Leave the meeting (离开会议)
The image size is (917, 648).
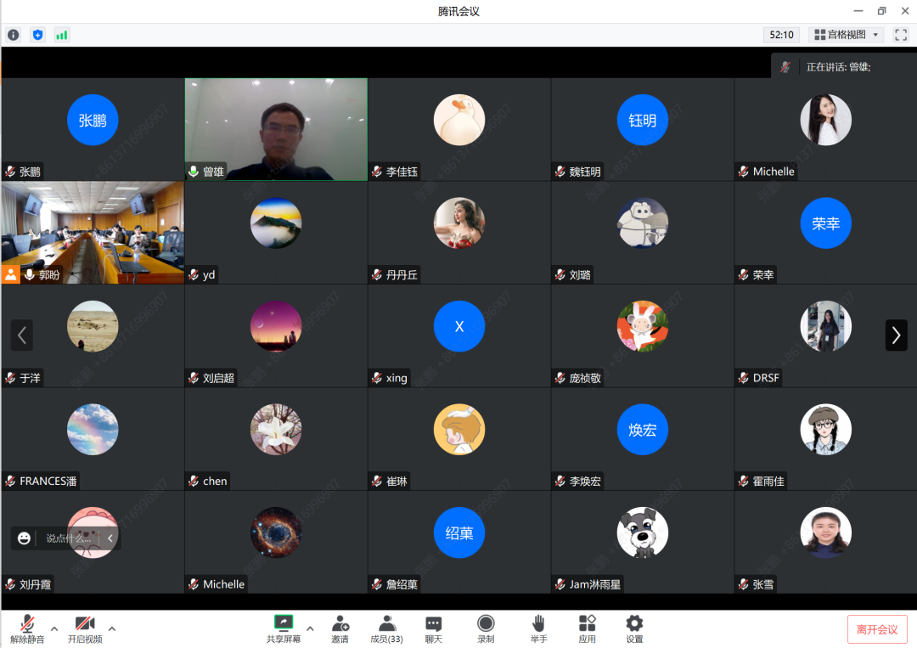tap(876, 629)
